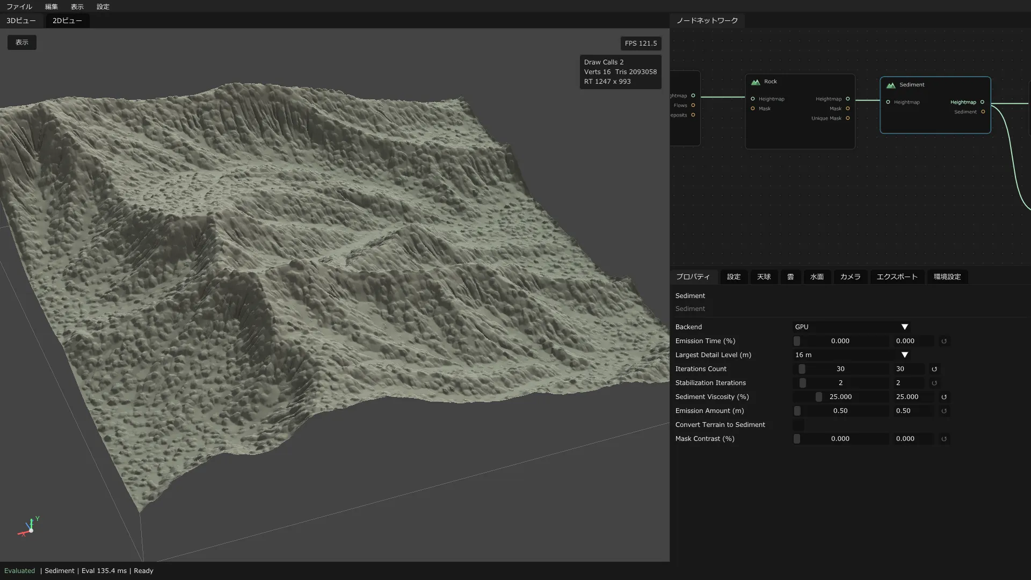Image resolution: width=1031 pixels, height=580 pixels.
Task: Open the カメラ settings tab
Action: (x=850, y=277)
